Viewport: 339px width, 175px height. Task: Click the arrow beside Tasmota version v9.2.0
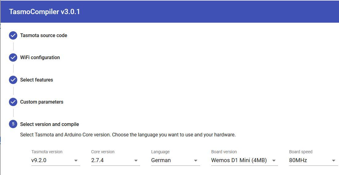[76, 161]
